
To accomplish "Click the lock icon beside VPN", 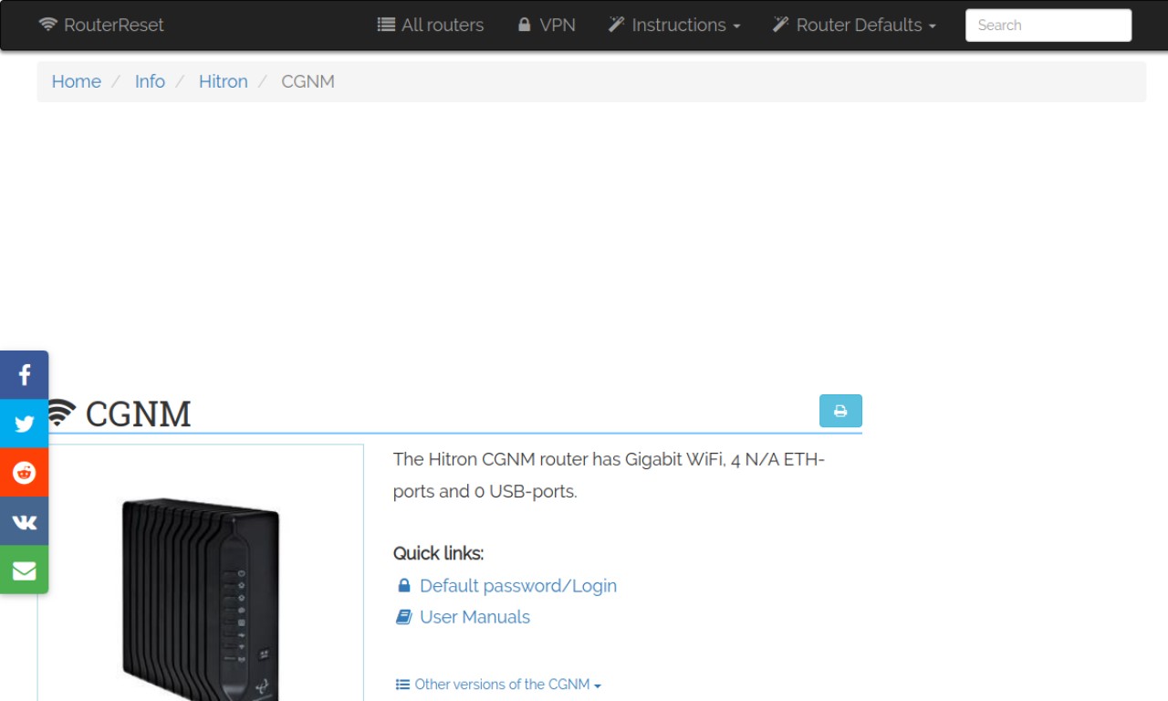I will click(x=524, y=25).
